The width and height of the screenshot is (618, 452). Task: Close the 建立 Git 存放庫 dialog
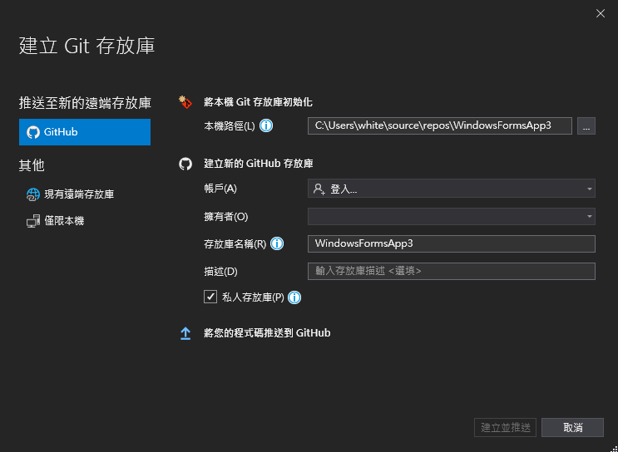601,13
